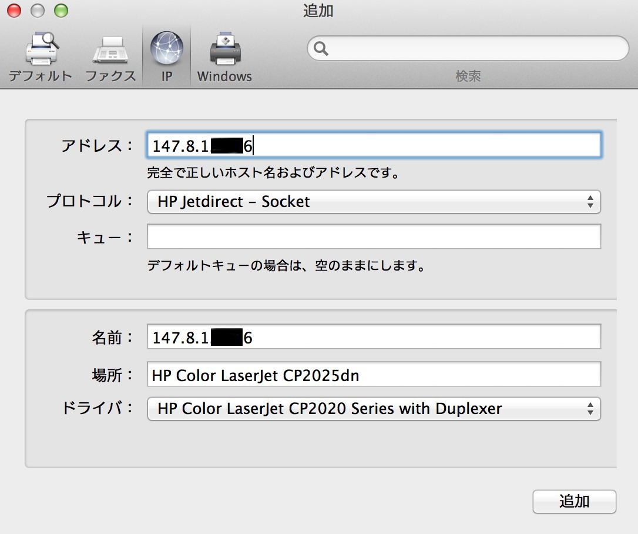638x534 pixels.
Task: Focus the 検索 search field
Action: (468, 48)
